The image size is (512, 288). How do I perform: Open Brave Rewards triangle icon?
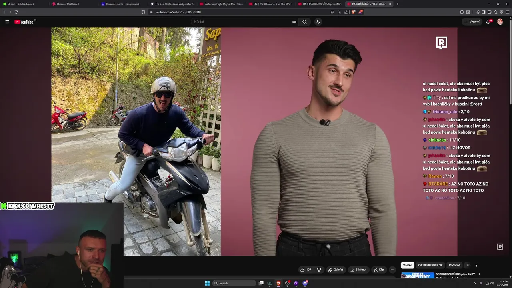[360, 12]
